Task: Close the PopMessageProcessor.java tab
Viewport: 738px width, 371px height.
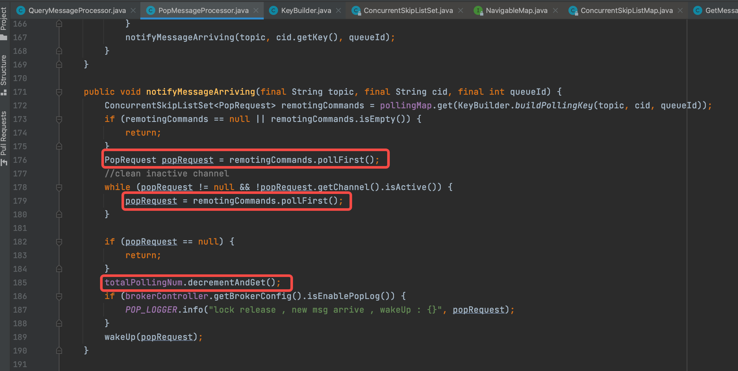Action: [256, 10]
